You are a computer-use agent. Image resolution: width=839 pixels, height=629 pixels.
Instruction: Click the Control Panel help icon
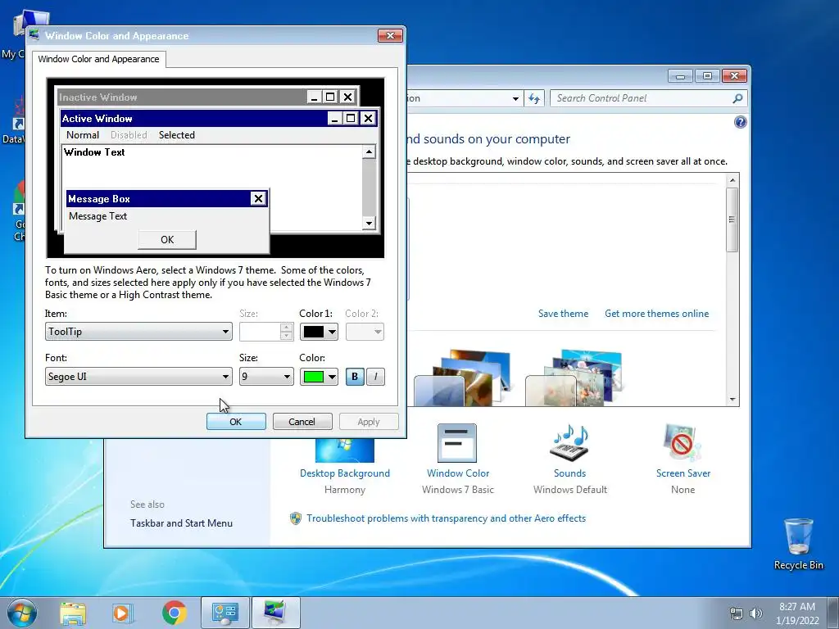click(x=740, y=122)
